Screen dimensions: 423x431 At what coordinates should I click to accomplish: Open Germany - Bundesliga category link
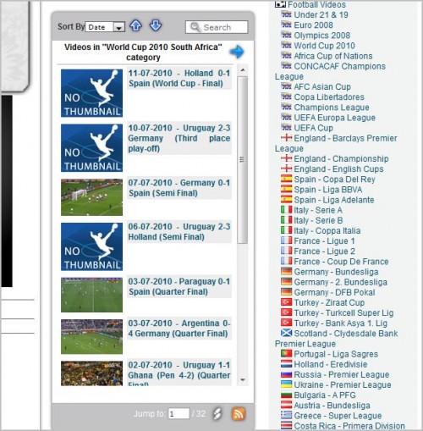336,272
